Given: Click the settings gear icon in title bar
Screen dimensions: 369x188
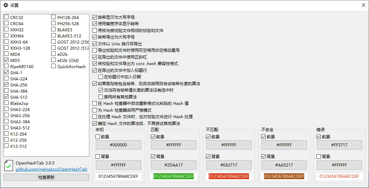Looking at the screenshot, I should click(x=6, y=5).
